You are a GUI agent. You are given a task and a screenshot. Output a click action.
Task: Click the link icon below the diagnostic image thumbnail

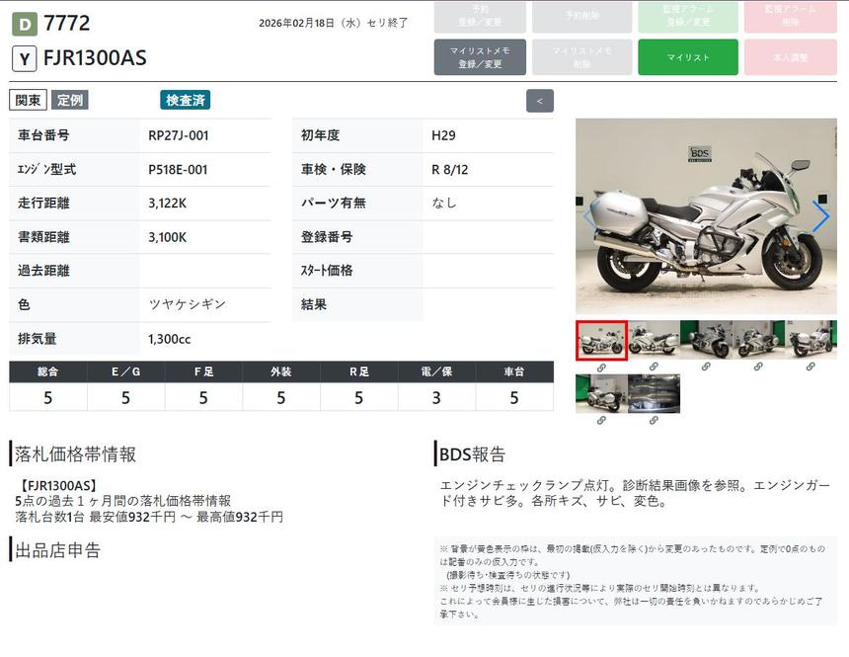[654, 421]
